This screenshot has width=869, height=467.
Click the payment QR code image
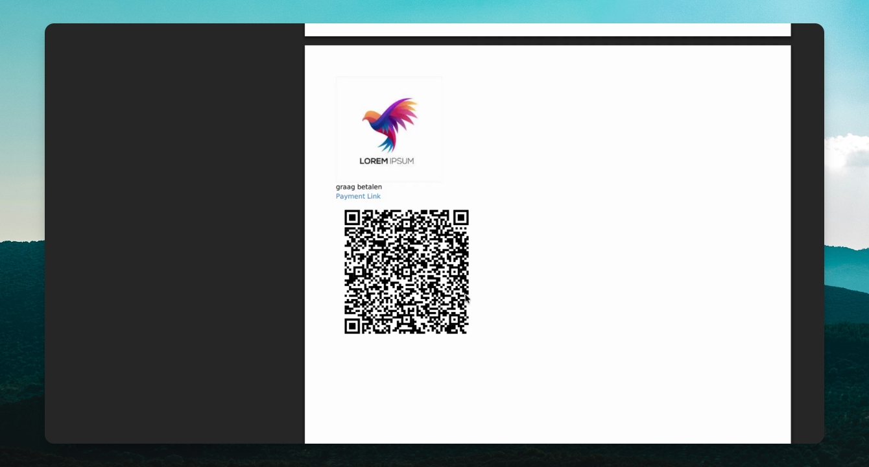[x=407, y=272]
